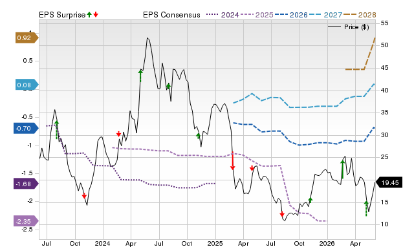The height and width of the screenshot is (247, 414).
Task: Click the 40 label on the price axis
Action: [384, 91]
